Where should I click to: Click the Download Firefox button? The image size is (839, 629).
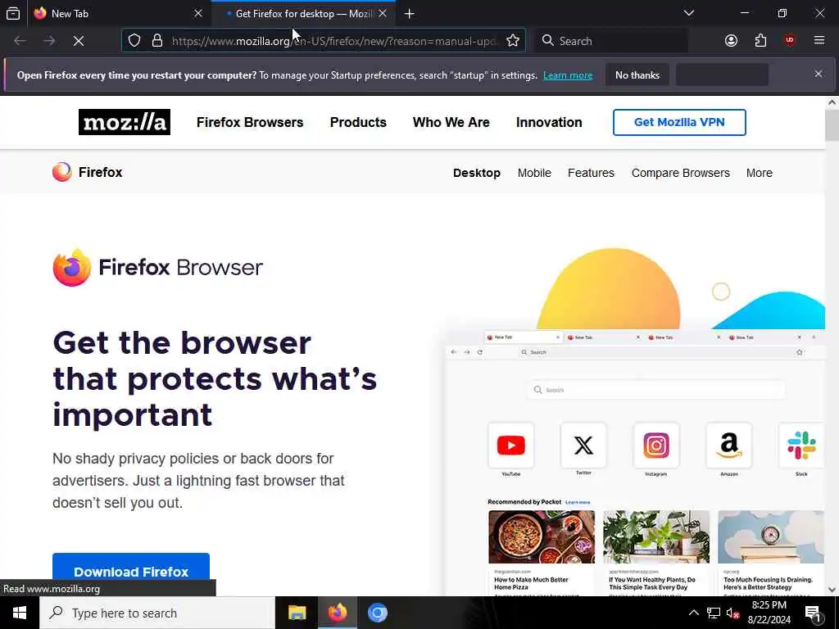(x=131, y=571)
